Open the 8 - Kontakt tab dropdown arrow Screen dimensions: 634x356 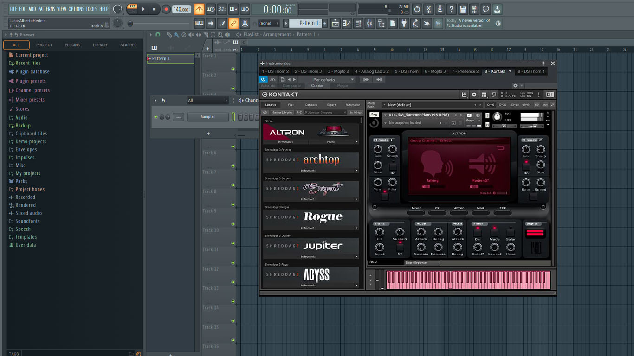tap(510, 71)
